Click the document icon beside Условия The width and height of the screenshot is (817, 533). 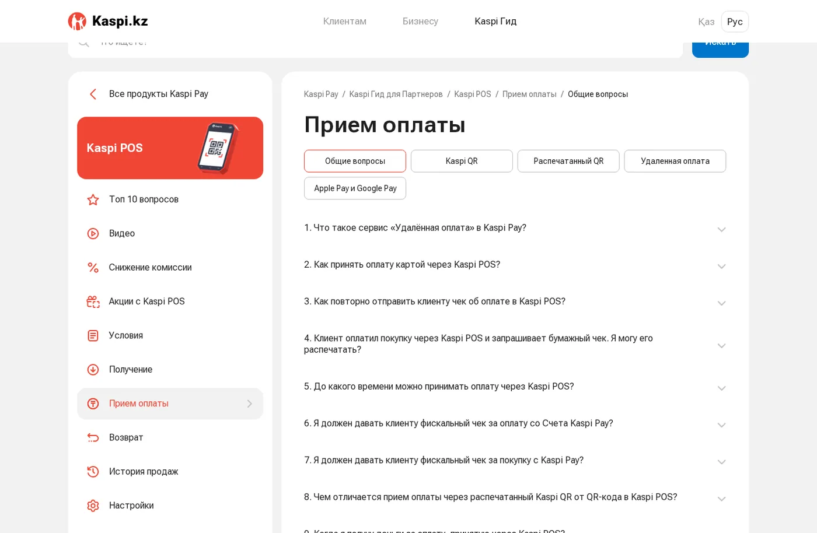click(x=93, y=335)
